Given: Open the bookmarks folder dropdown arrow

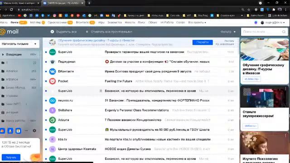Looking at the screenshot, I should [x=242, y=15].
